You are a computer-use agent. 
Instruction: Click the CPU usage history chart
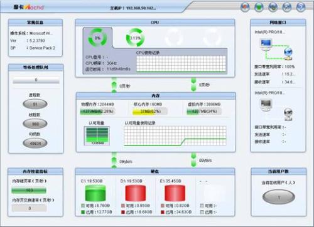pos(181,64)
